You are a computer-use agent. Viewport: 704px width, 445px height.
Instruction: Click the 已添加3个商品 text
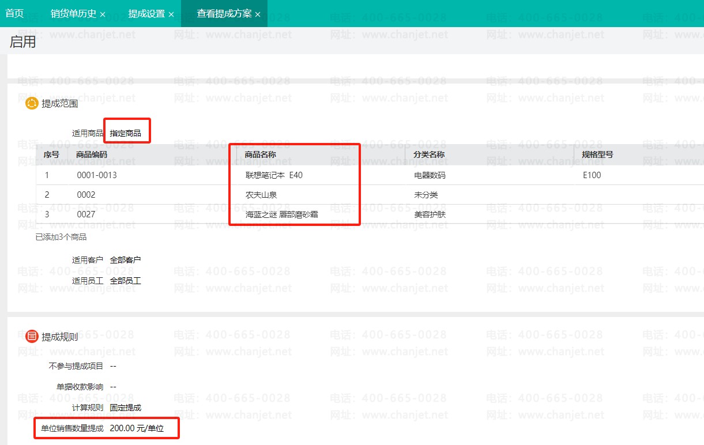click(61, 237)
